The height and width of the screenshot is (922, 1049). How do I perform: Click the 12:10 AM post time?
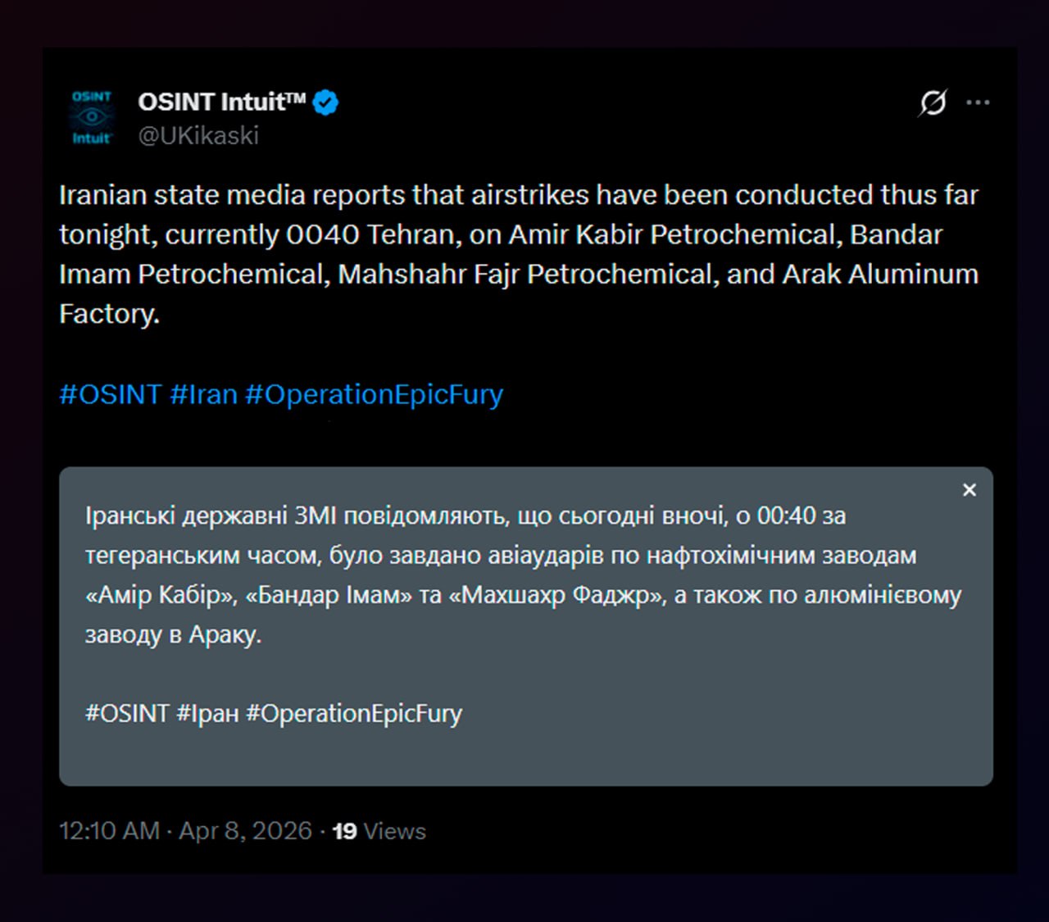pyautogui.click(x=109, y=831)
